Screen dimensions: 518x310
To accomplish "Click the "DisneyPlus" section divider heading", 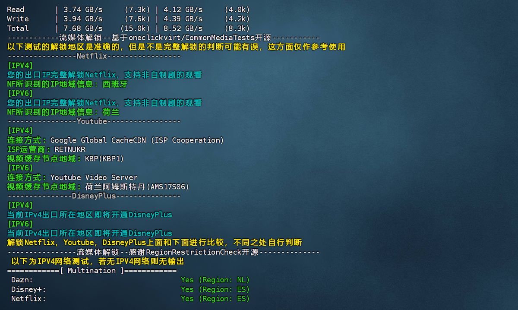I will pos(94,196).
